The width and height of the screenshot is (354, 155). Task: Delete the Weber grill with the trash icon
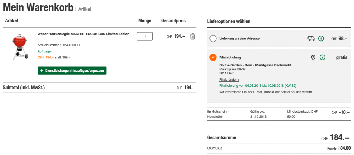[x=193, y=36]
